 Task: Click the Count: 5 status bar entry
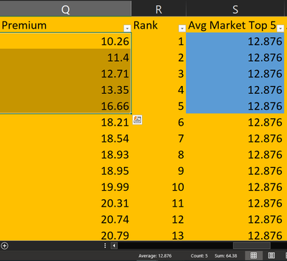[x=199, y=256]
